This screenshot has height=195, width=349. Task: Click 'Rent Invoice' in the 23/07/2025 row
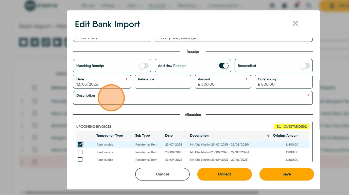[x=105, y=145]
